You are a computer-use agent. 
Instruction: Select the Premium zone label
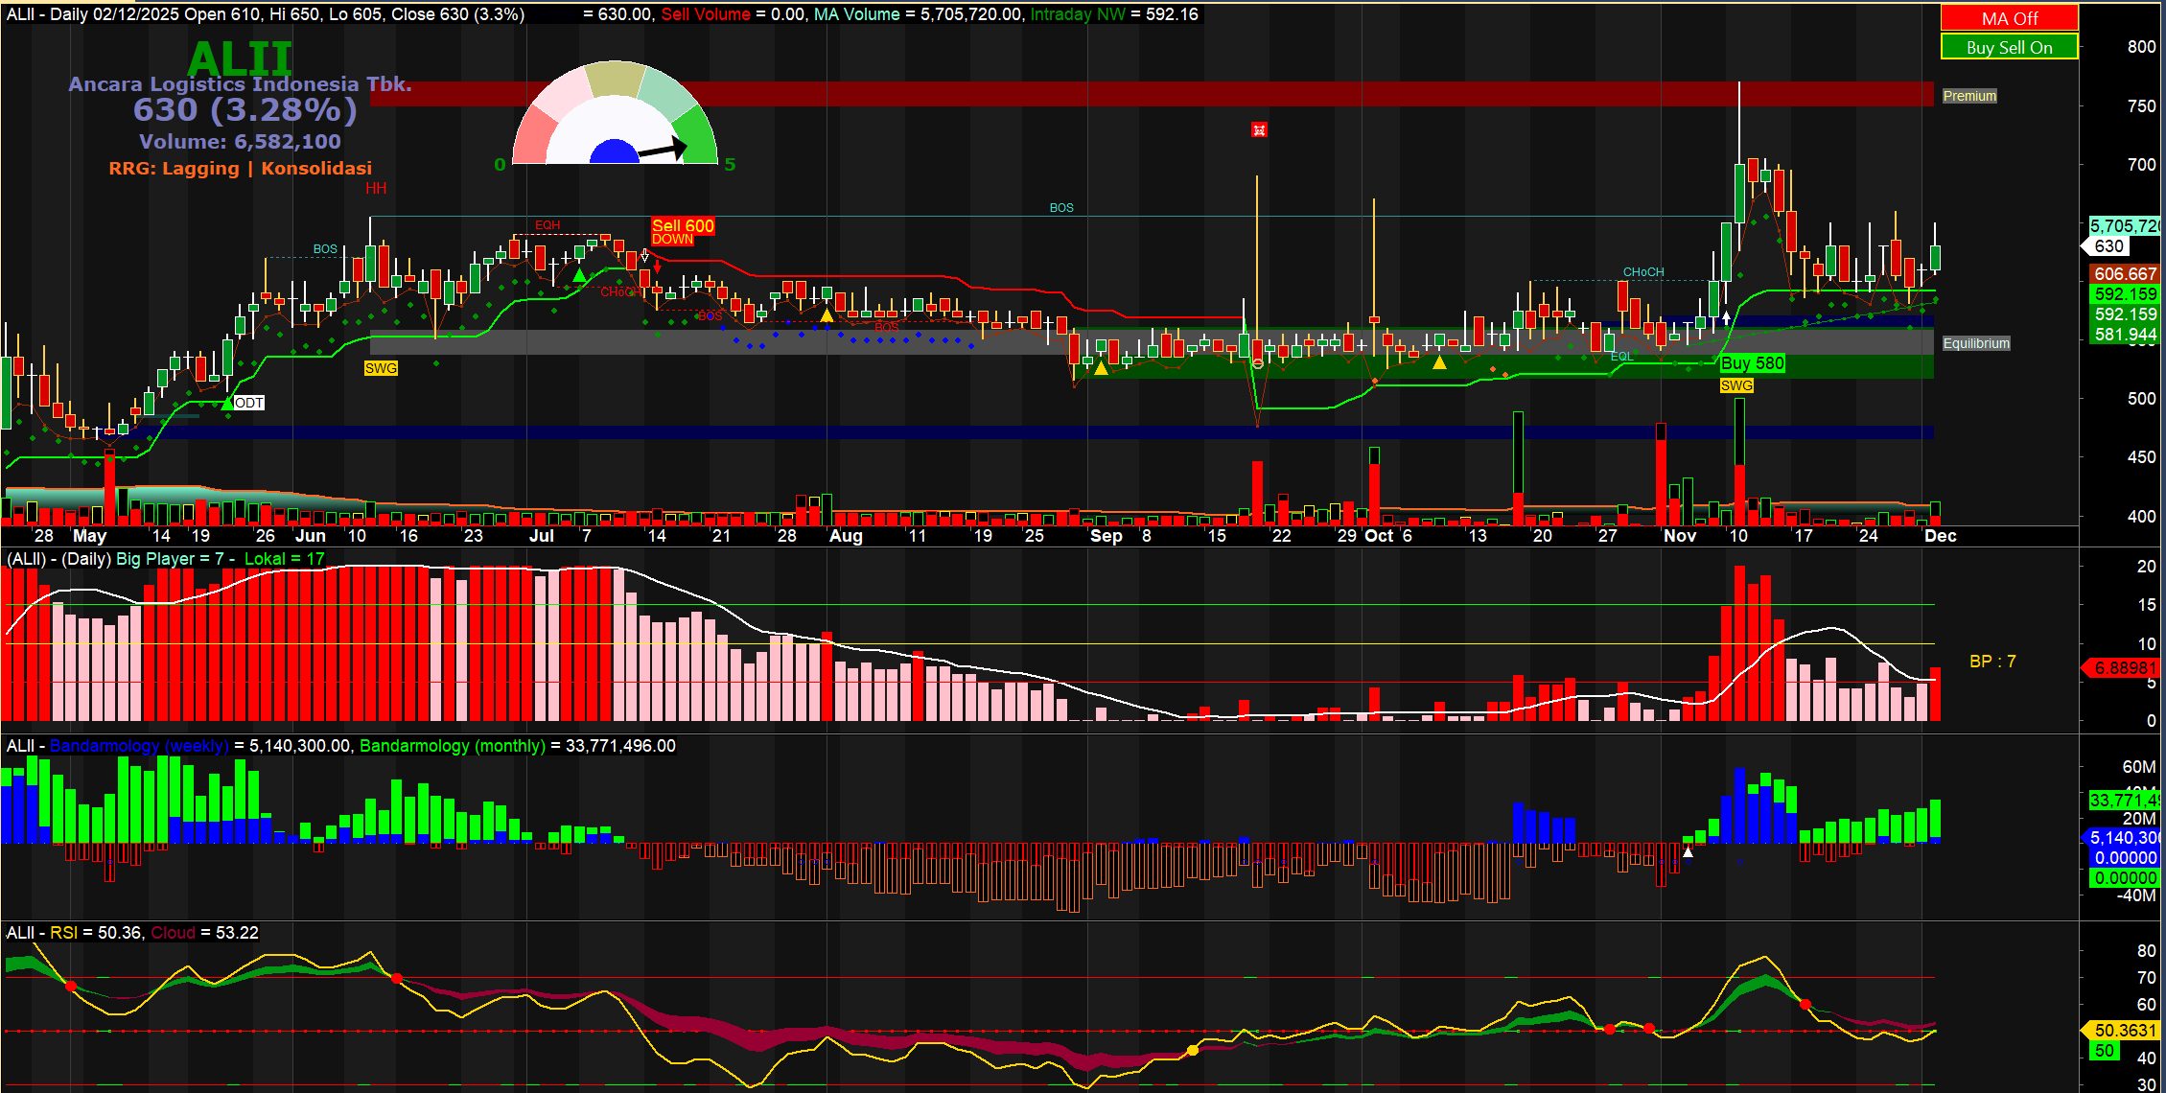1969,96
